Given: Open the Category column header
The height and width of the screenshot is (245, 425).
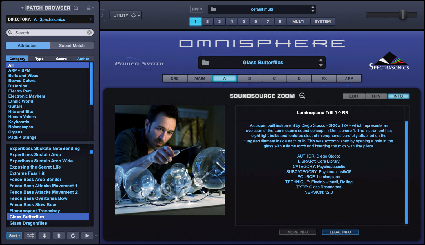Looking at the screenshot, I should pyautogui.click(x=17, y=59).
